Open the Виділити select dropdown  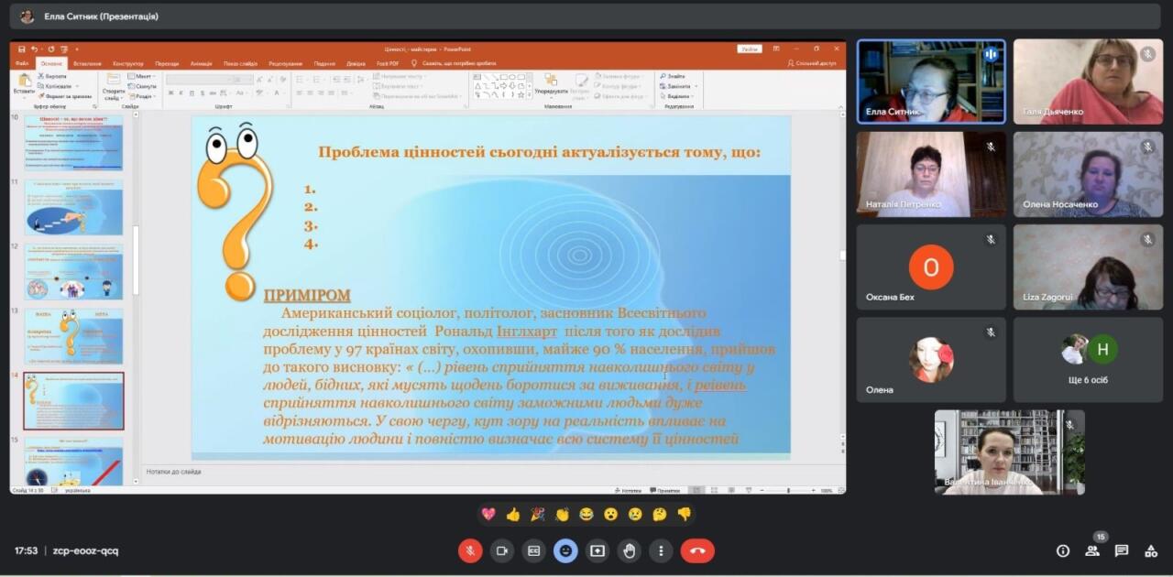click(678, 96)
